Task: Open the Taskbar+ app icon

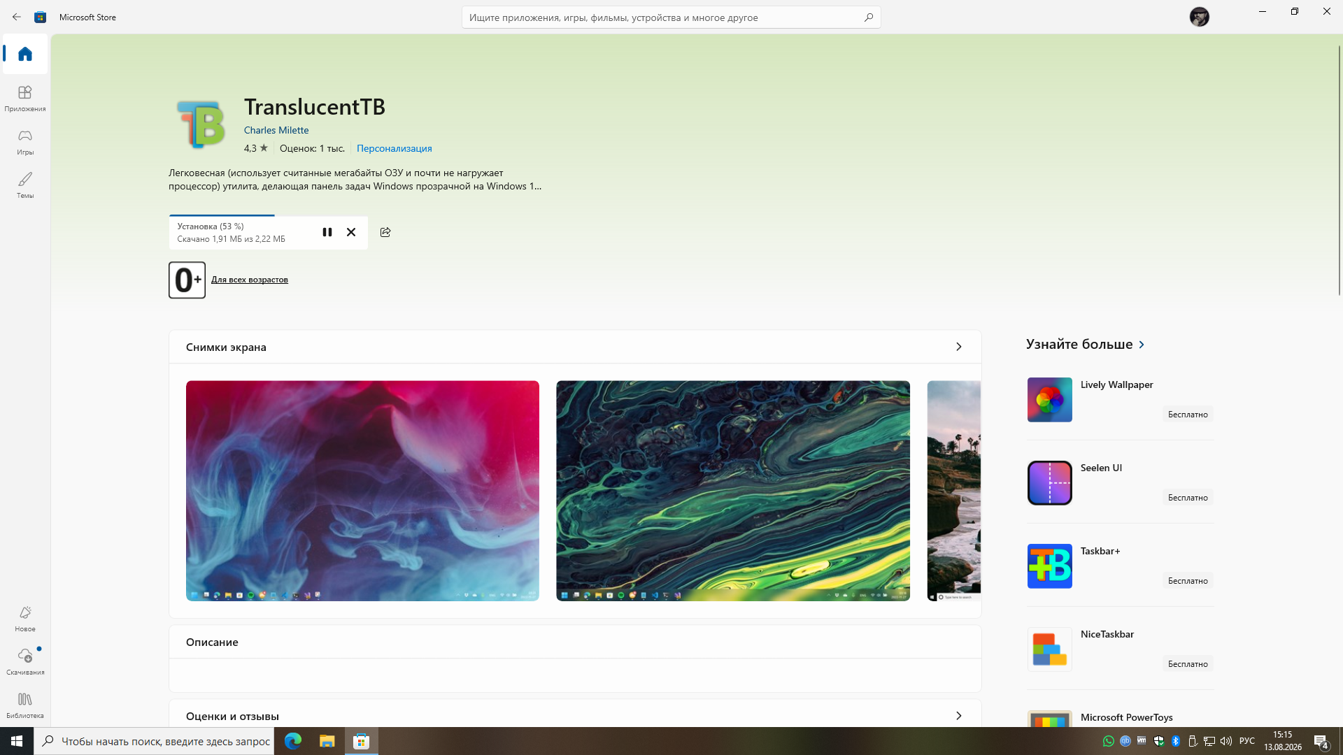Action: click(x=1049, y=566)
